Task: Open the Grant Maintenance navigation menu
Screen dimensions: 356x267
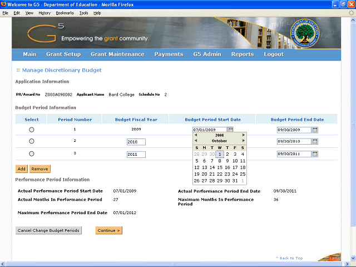Action: pyautogui.click(x=117, y=55)
